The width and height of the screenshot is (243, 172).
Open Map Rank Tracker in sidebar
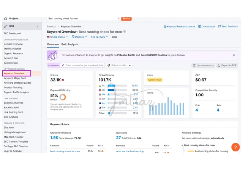(x=14, y=137)
